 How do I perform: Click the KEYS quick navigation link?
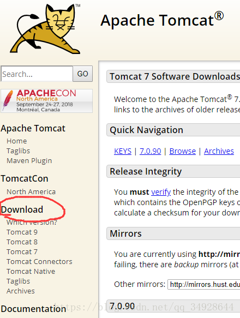click(123, 151)
